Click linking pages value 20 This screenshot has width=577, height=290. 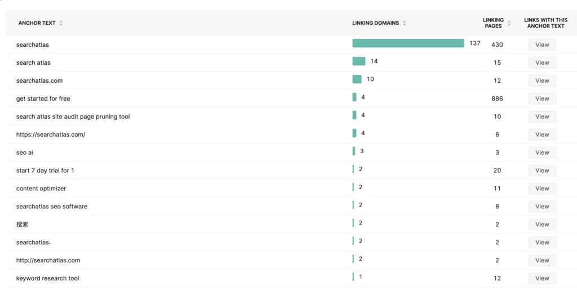pos(497,171)
